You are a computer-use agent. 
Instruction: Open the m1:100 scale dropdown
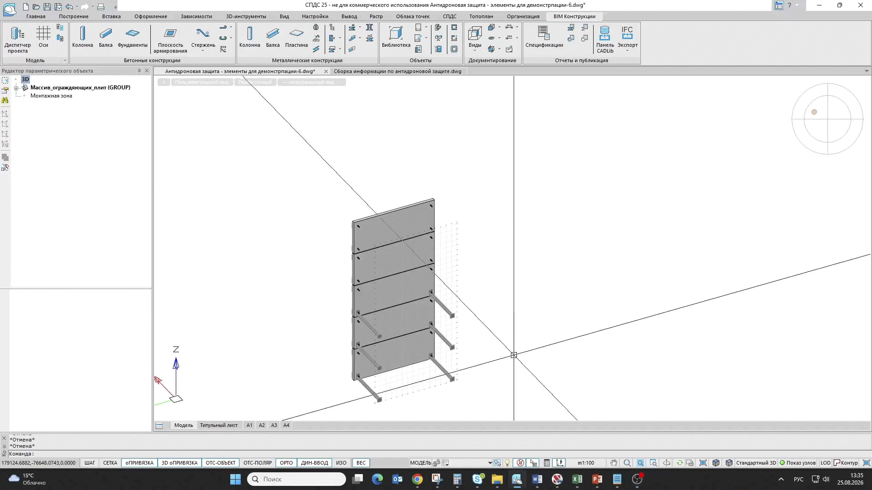585,463
